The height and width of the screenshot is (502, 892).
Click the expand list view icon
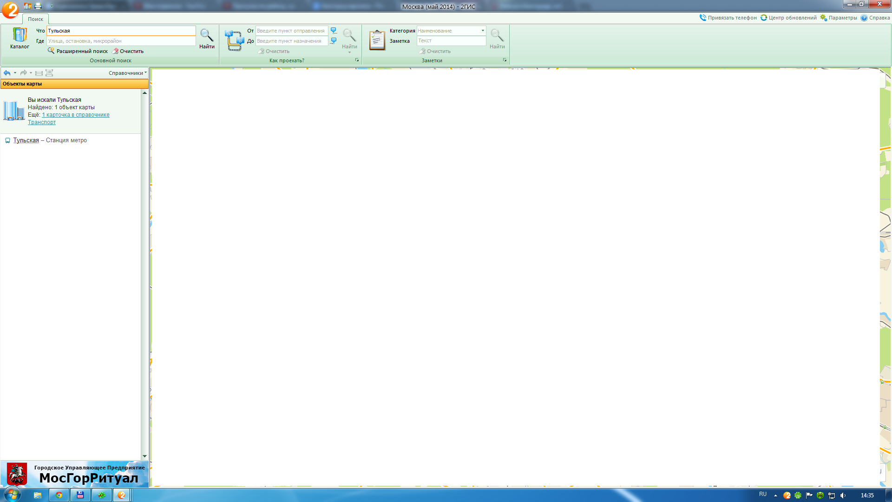point(49,73)
